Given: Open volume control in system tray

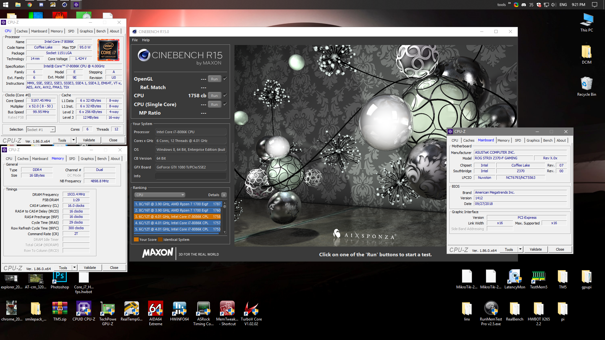Looking at the screenshot, I should tap(554, 5).
